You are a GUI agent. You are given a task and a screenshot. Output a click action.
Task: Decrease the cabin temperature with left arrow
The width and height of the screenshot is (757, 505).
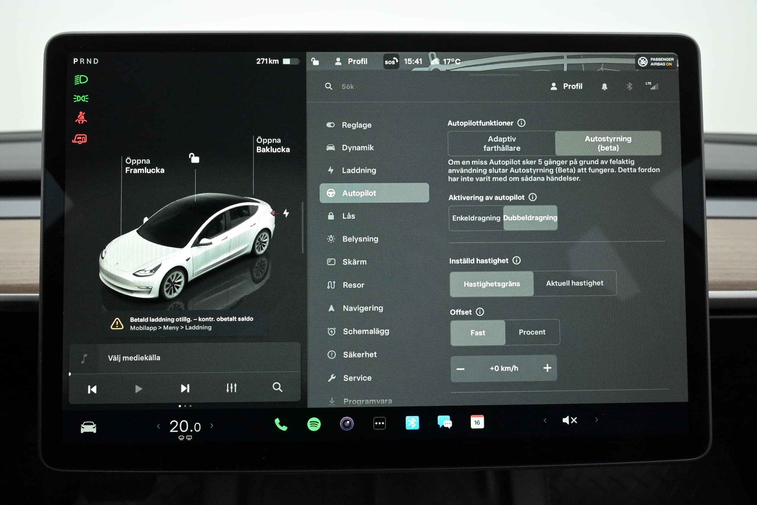[158, 427]
